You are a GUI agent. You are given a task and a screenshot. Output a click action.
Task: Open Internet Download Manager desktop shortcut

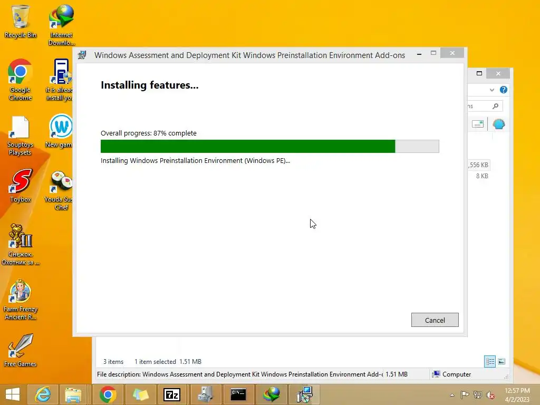pos(61,25)
